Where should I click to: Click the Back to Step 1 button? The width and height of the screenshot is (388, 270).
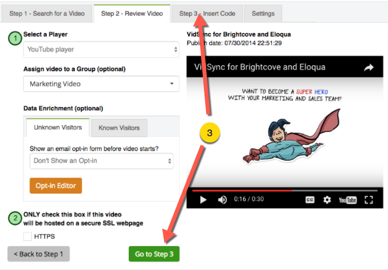(x=38, y=254)
